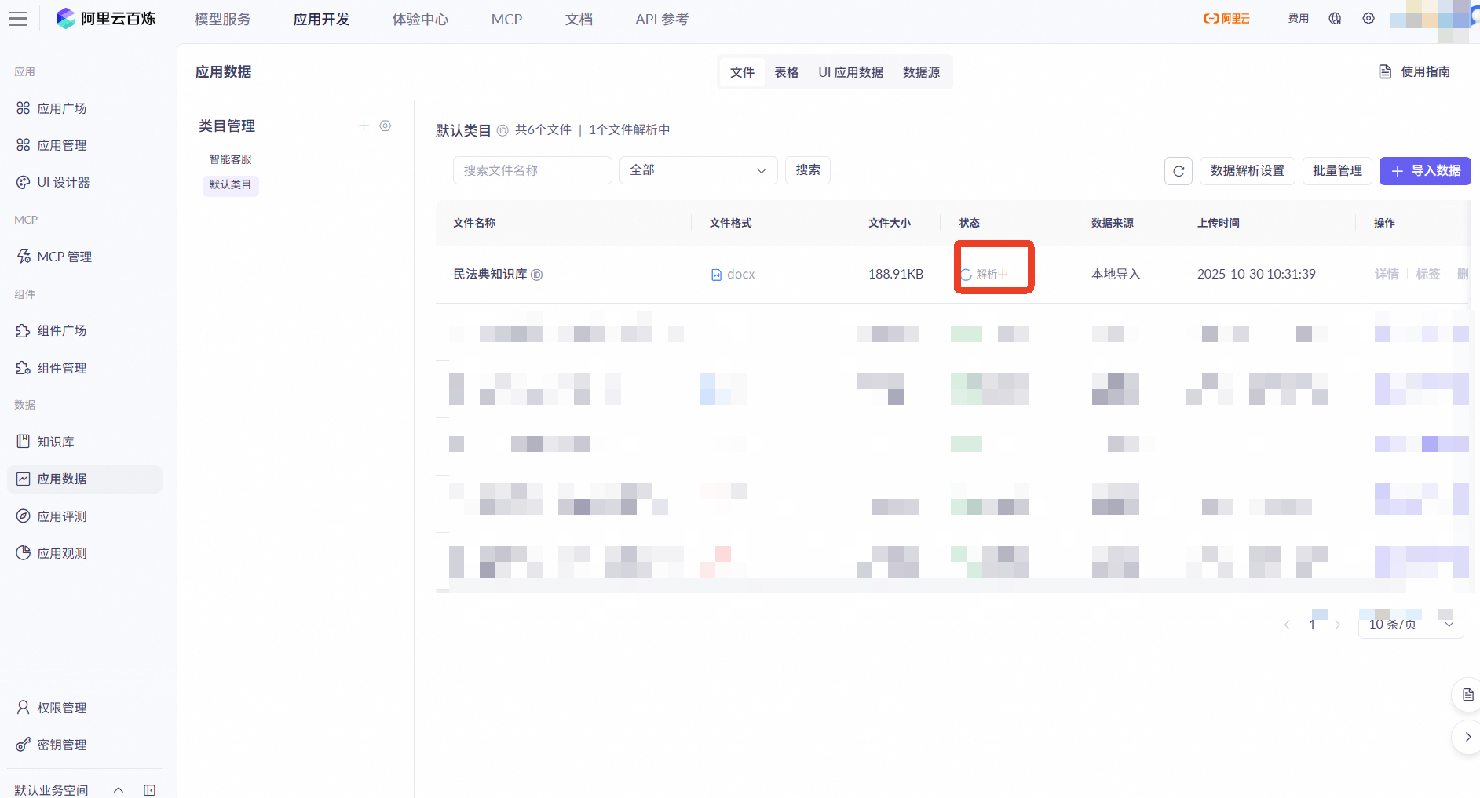Image resolution: width=1480 pixels, height=798 pixels.
Task: Go to the previous page arrow
Action: tap(1287, 625)
